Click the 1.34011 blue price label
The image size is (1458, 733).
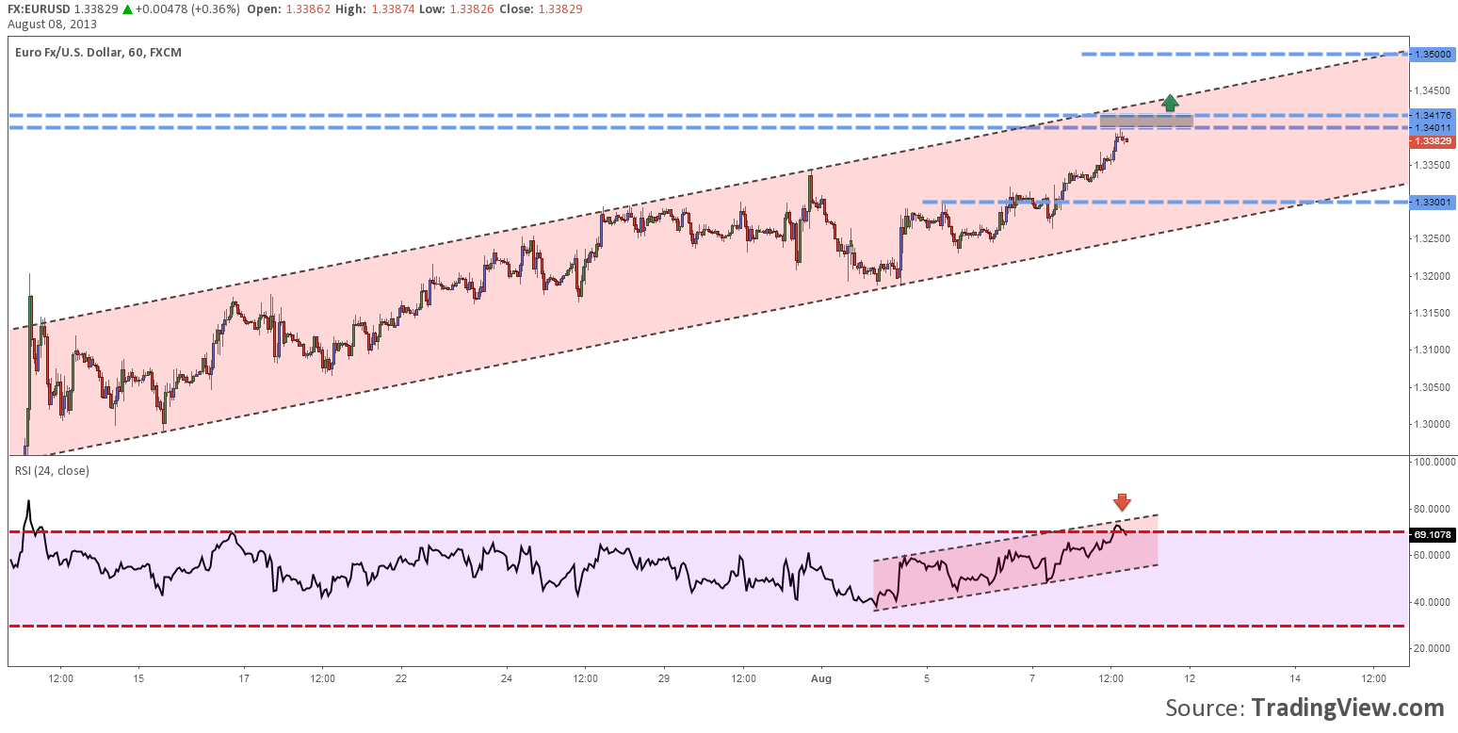(1434, 127)
